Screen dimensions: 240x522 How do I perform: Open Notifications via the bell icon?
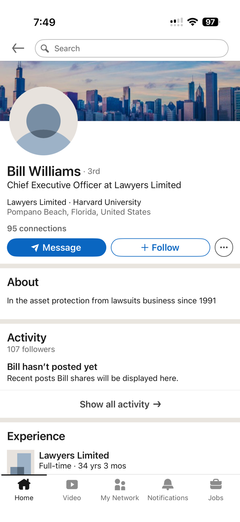click(x=168, y=485)
